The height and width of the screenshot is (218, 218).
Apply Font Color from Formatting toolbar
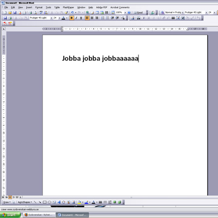coord(63,18)
